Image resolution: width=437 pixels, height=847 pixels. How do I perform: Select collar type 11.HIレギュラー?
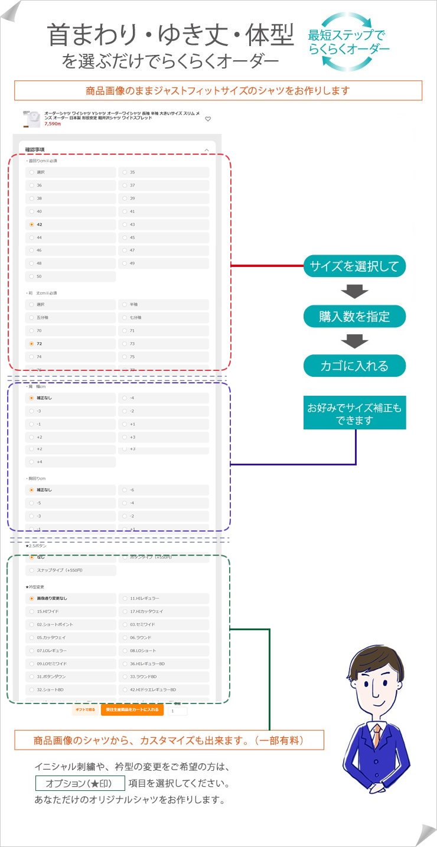click(x=164, y=598)
